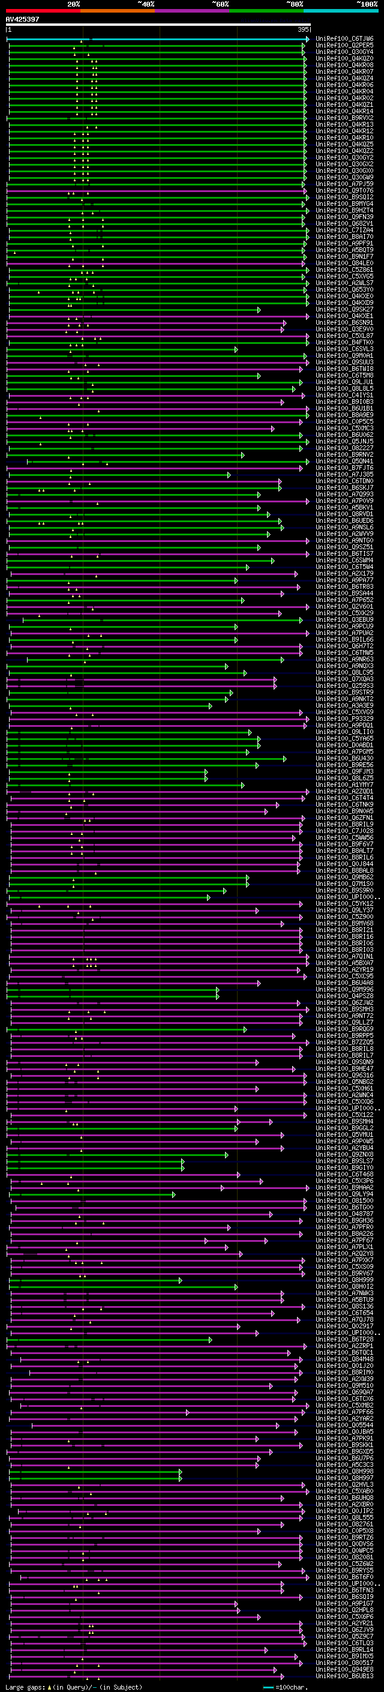Viewport: 384px width, 1692px height.
Task: Select hit UniRef100_Q4KQZ0
Action: [x=344, y=58]
